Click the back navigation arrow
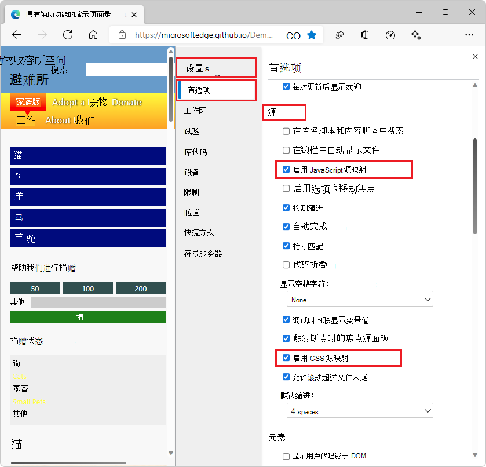 pyautogui.click(x=16, y=35)
